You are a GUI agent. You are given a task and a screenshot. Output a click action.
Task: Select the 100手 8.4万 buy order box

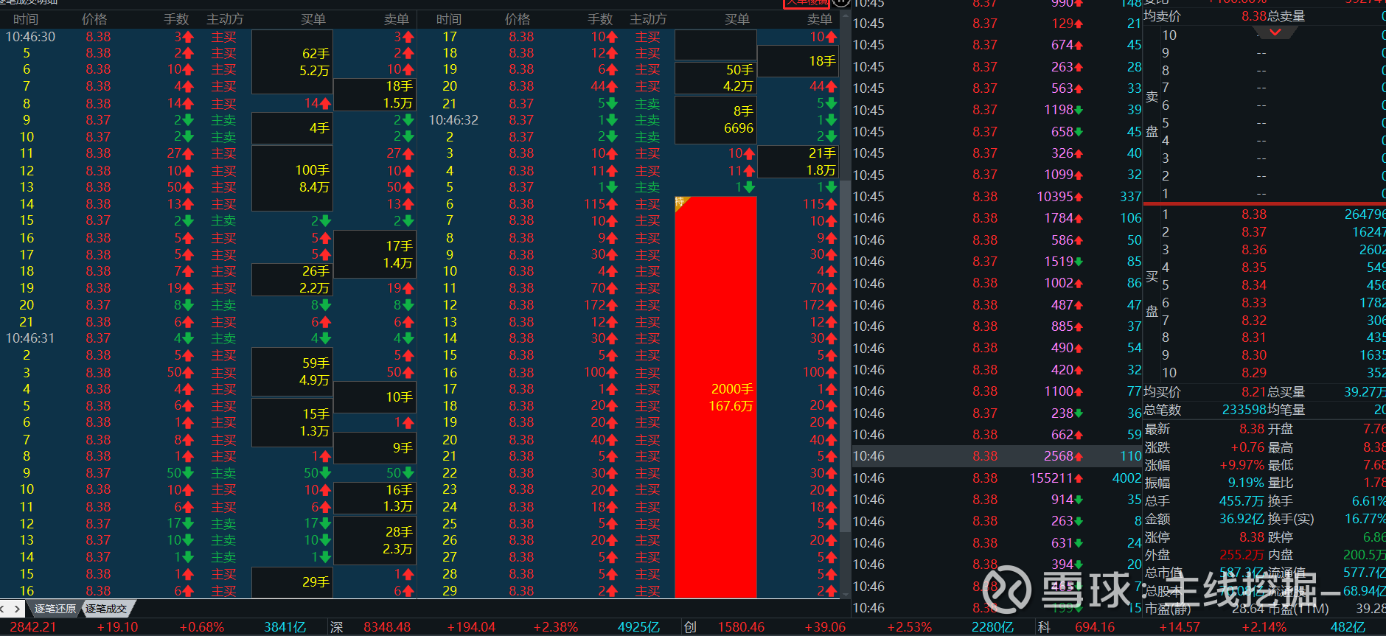[x=292, y=178]
